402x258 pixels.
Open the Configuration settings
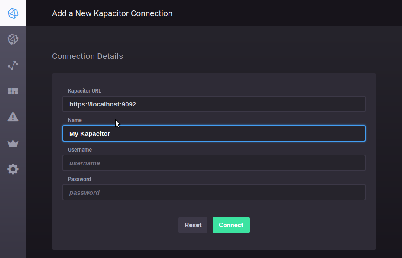(x=13, y=169)
